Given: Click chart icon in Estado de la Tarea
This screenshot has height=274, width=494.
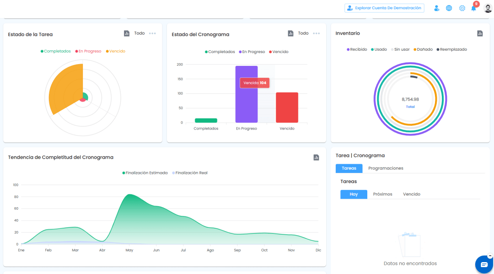Looking at the screenshot, I should coord(127,33).
